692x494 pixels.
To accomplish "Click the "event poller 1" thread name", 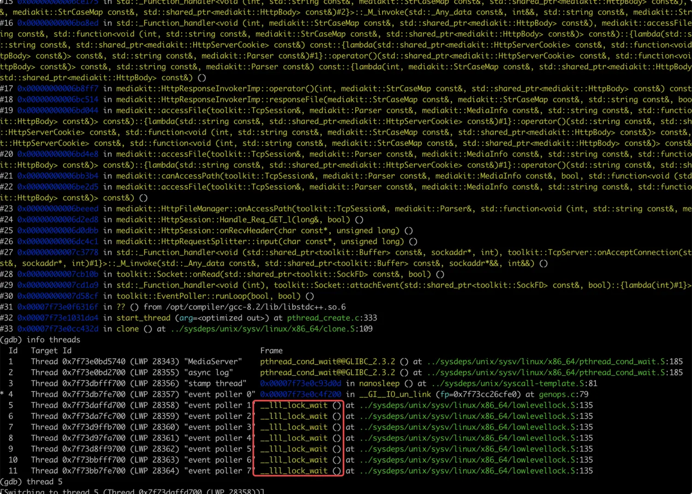I will point(219,405).
